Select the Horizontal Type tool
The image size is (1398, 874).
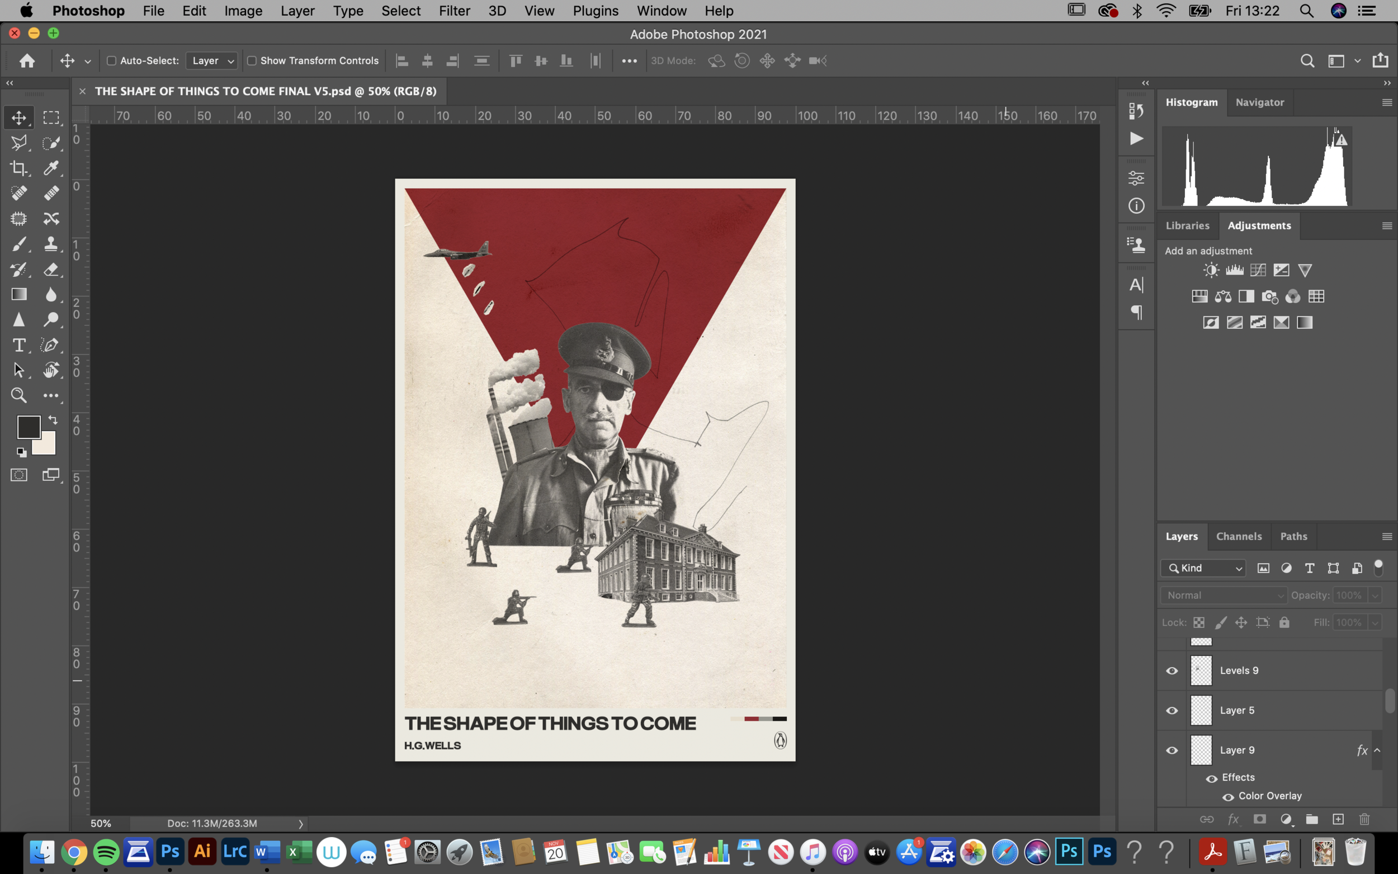tap(18, 345)
